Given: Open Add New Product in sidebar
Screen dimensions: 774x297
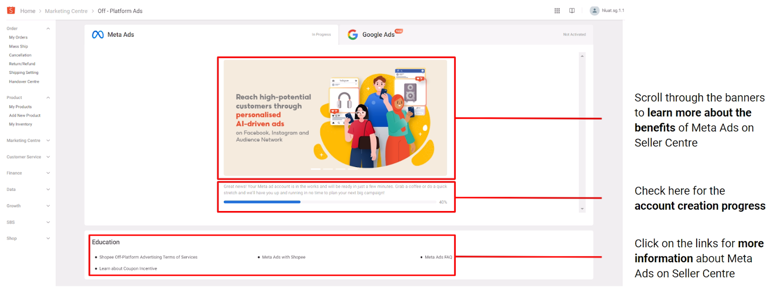Looking at the screenshot, I should click(x=25, y=115).
